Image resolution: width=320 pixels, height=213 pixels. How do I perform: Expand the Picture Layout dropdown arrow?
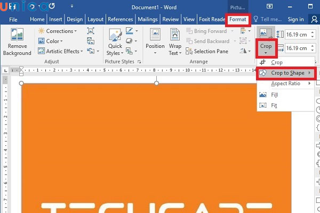click(x=135, y=51)
